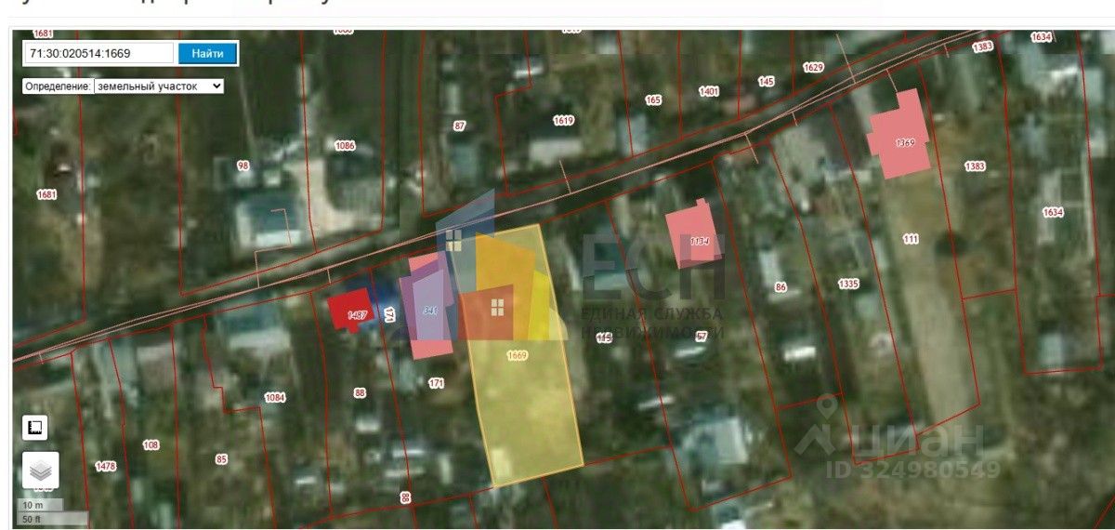
Task: Select parcel label 57
Action: (x=702, y=336)
